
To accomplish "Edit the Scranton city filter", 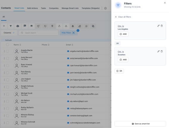I will (x=158, y=51).
